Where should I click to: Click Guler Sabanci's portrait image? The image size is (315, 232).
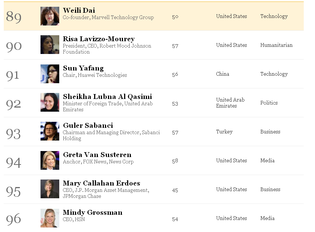pos(50,131)
